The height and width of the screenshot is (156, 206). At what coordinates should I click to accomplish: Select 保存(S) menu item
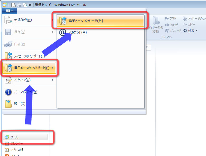29,32
